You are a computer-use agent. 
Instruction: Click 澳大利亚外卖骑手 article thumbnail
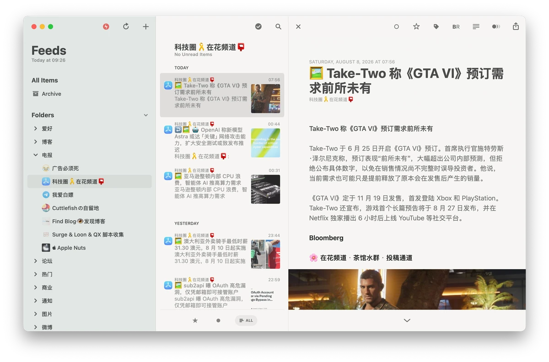coord(265,254)
